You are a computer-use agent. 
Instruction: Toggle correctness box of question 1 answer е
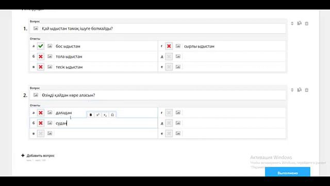[x=169, y=67]
